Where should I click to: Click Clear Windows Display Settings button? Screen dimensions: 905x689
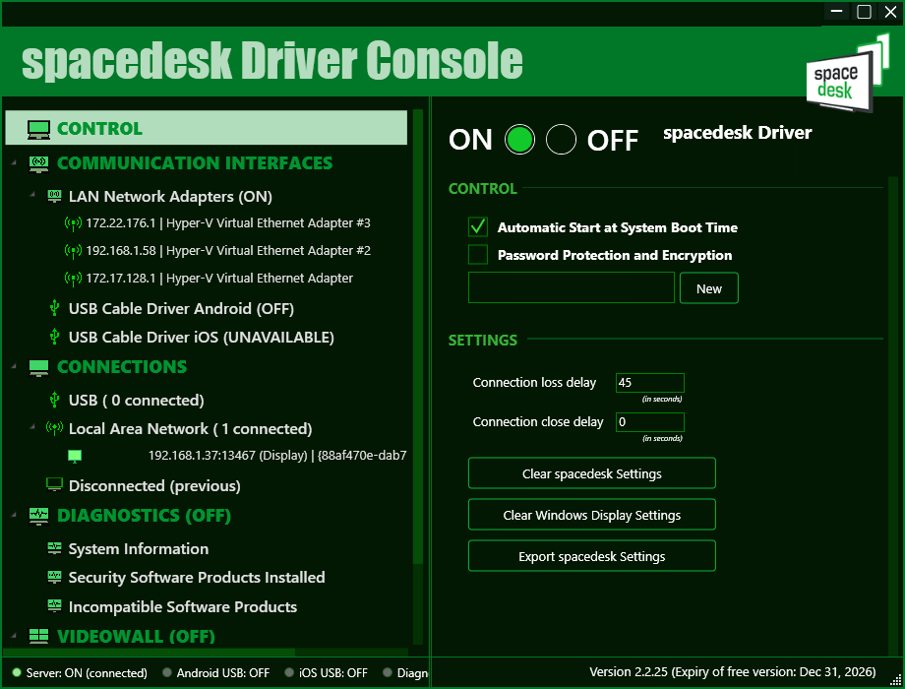point(591,515)
